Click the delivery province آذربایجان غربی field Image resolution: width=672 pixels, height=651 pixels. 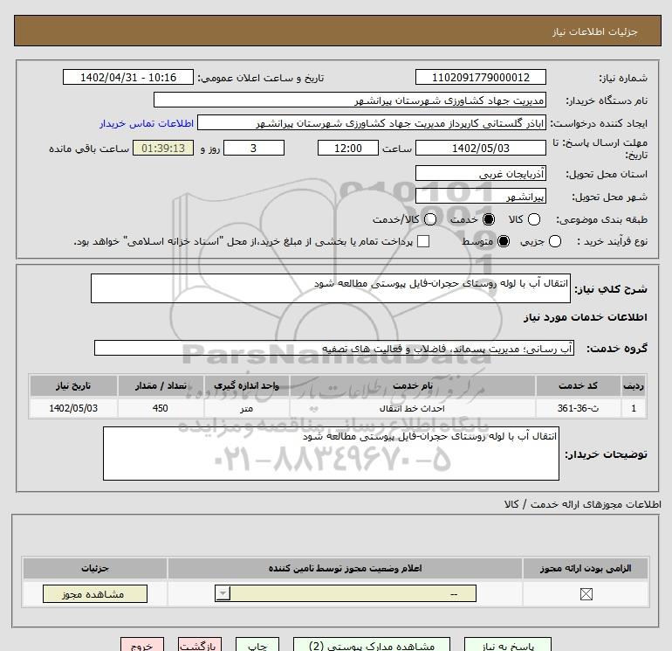click(480, 173)
